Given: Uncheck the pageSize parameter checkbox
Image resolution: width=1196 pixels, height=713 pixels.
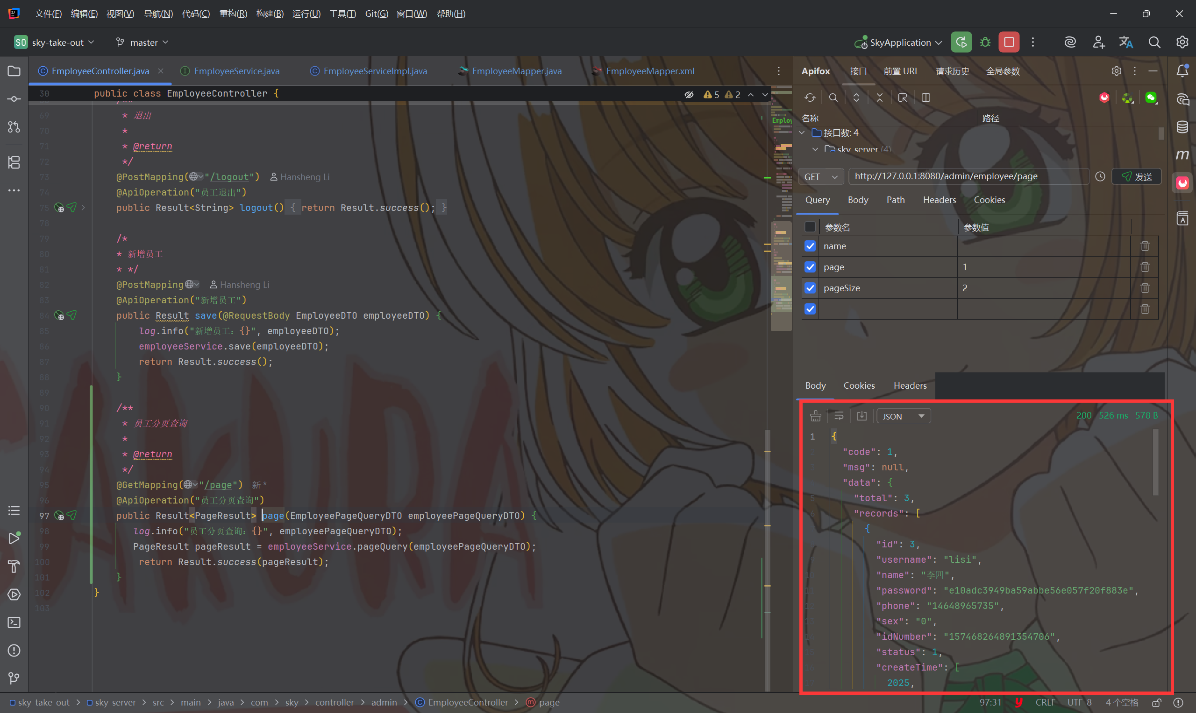Looking at the screenshot, I should point(810,288).
